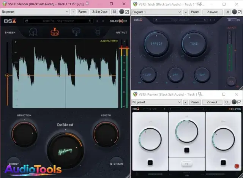This screenshot has width=243, height=178.
Task: Open the 'No preset' dropdown in Silencer window
Action: pos(35,12)
